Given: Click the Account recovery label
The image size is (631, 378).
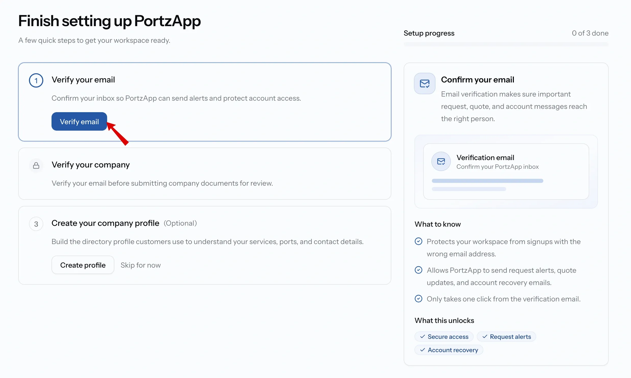Looking at the screenshot, I should pyautogui.click(x=453, y=350).
